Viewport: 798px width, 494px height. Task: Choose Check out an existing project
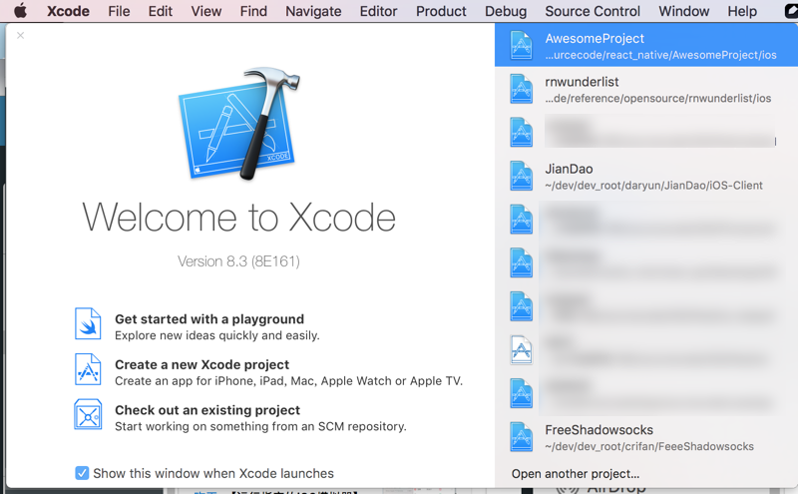207,410
